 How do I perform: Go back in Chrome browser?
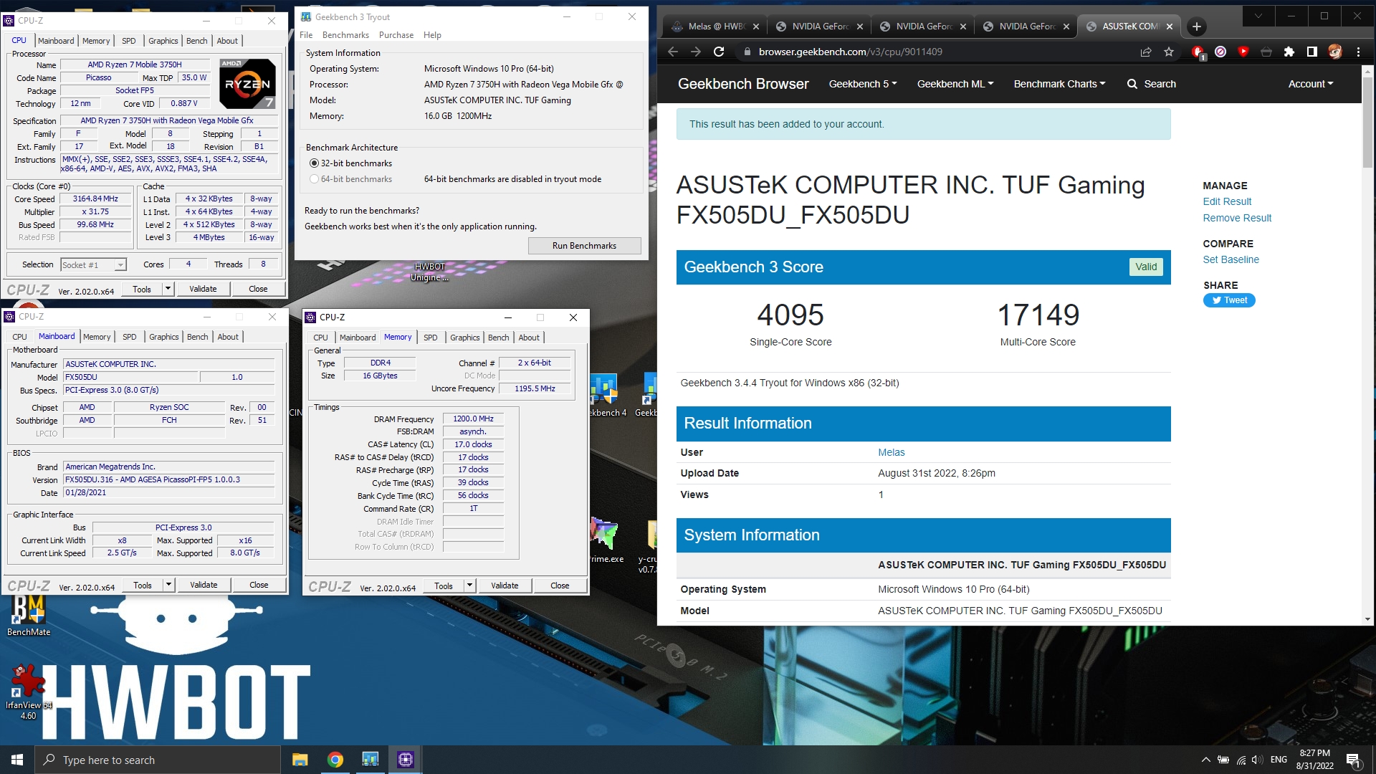672,52
